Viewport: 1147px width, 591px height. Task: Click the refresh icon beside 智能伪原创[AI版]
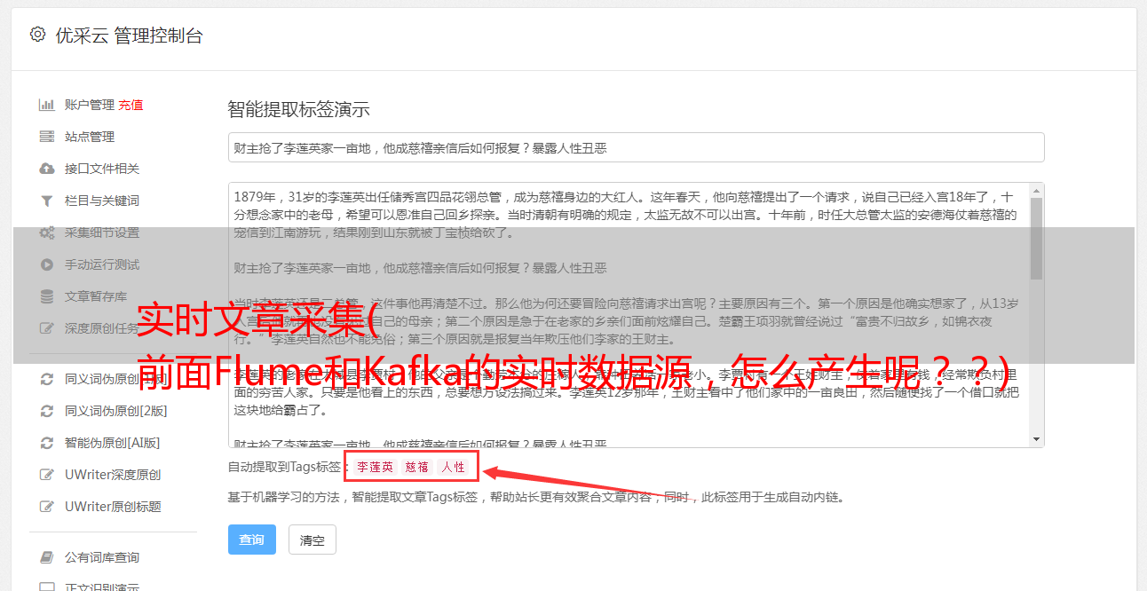[x=47, y=443]
